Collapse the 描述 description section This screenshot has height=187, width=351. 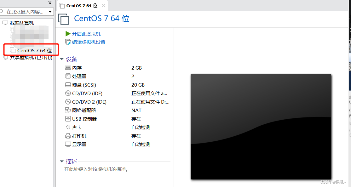62,161
